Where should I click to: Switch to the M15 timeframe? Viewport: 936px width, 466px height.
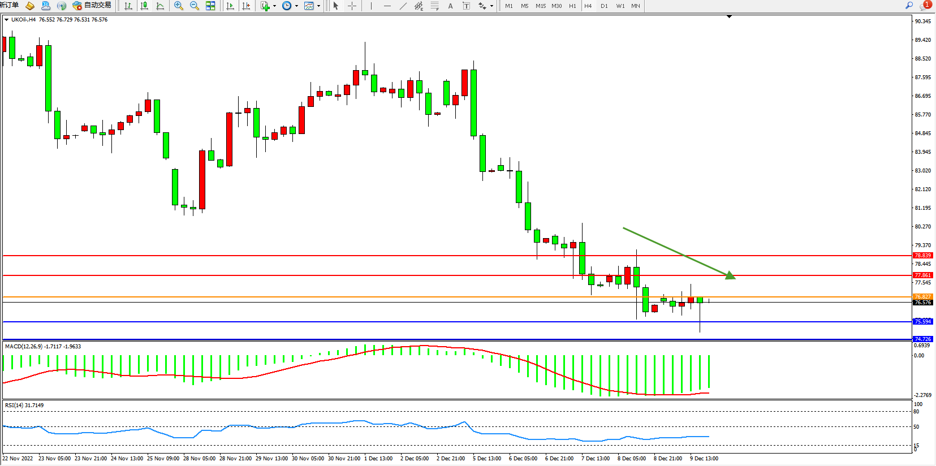coord(541,6)
